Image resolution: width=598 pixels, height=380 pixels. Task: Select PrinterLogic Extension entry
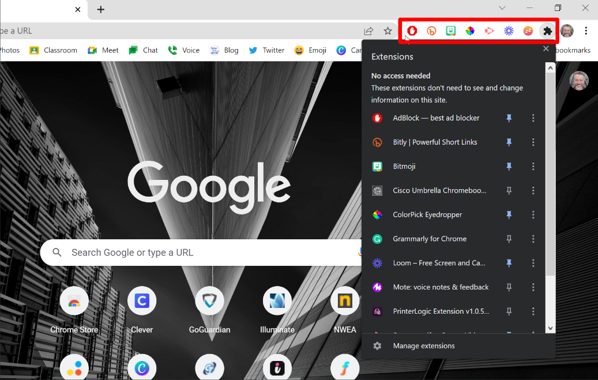coord(432,311)
